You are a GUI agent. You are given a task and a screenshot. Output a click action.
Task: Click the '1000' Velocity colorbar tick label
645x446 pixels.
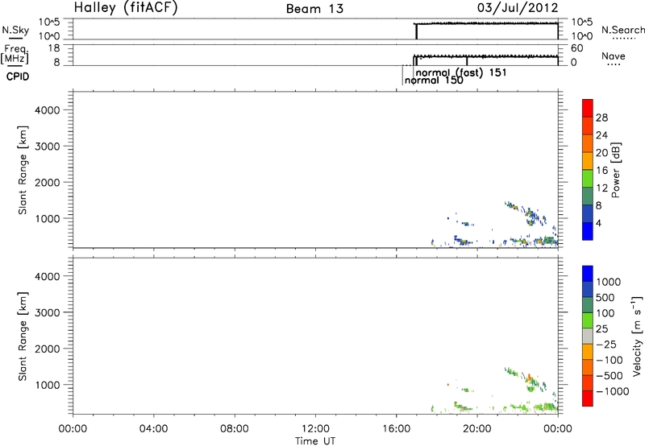click(x=609, y=282)
